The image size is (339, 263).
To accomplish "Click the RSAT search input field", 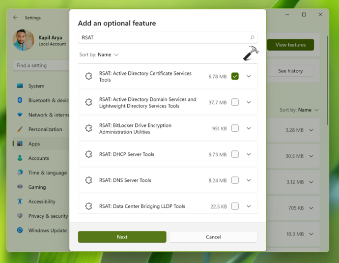I will (x=162, y=37).
